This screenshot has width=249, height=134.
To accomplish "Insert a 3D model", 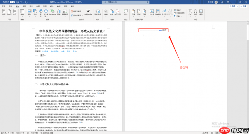I will point(46,13).
